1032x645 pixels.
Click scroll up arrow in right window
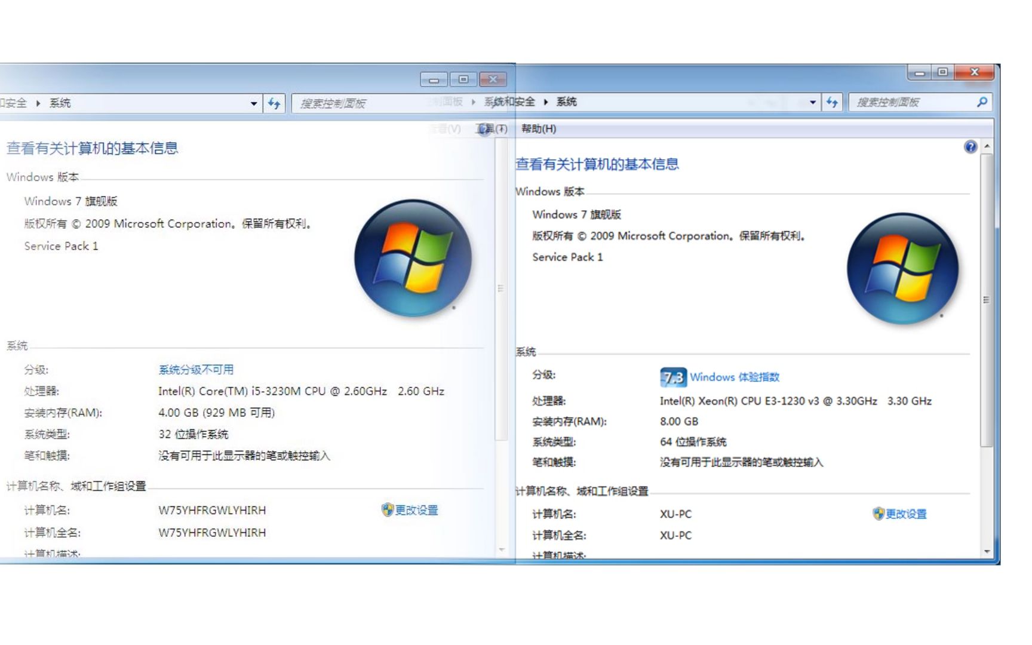click(987, 146)
